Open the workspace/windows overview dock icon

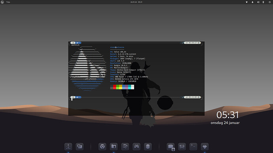coord(80,147)
